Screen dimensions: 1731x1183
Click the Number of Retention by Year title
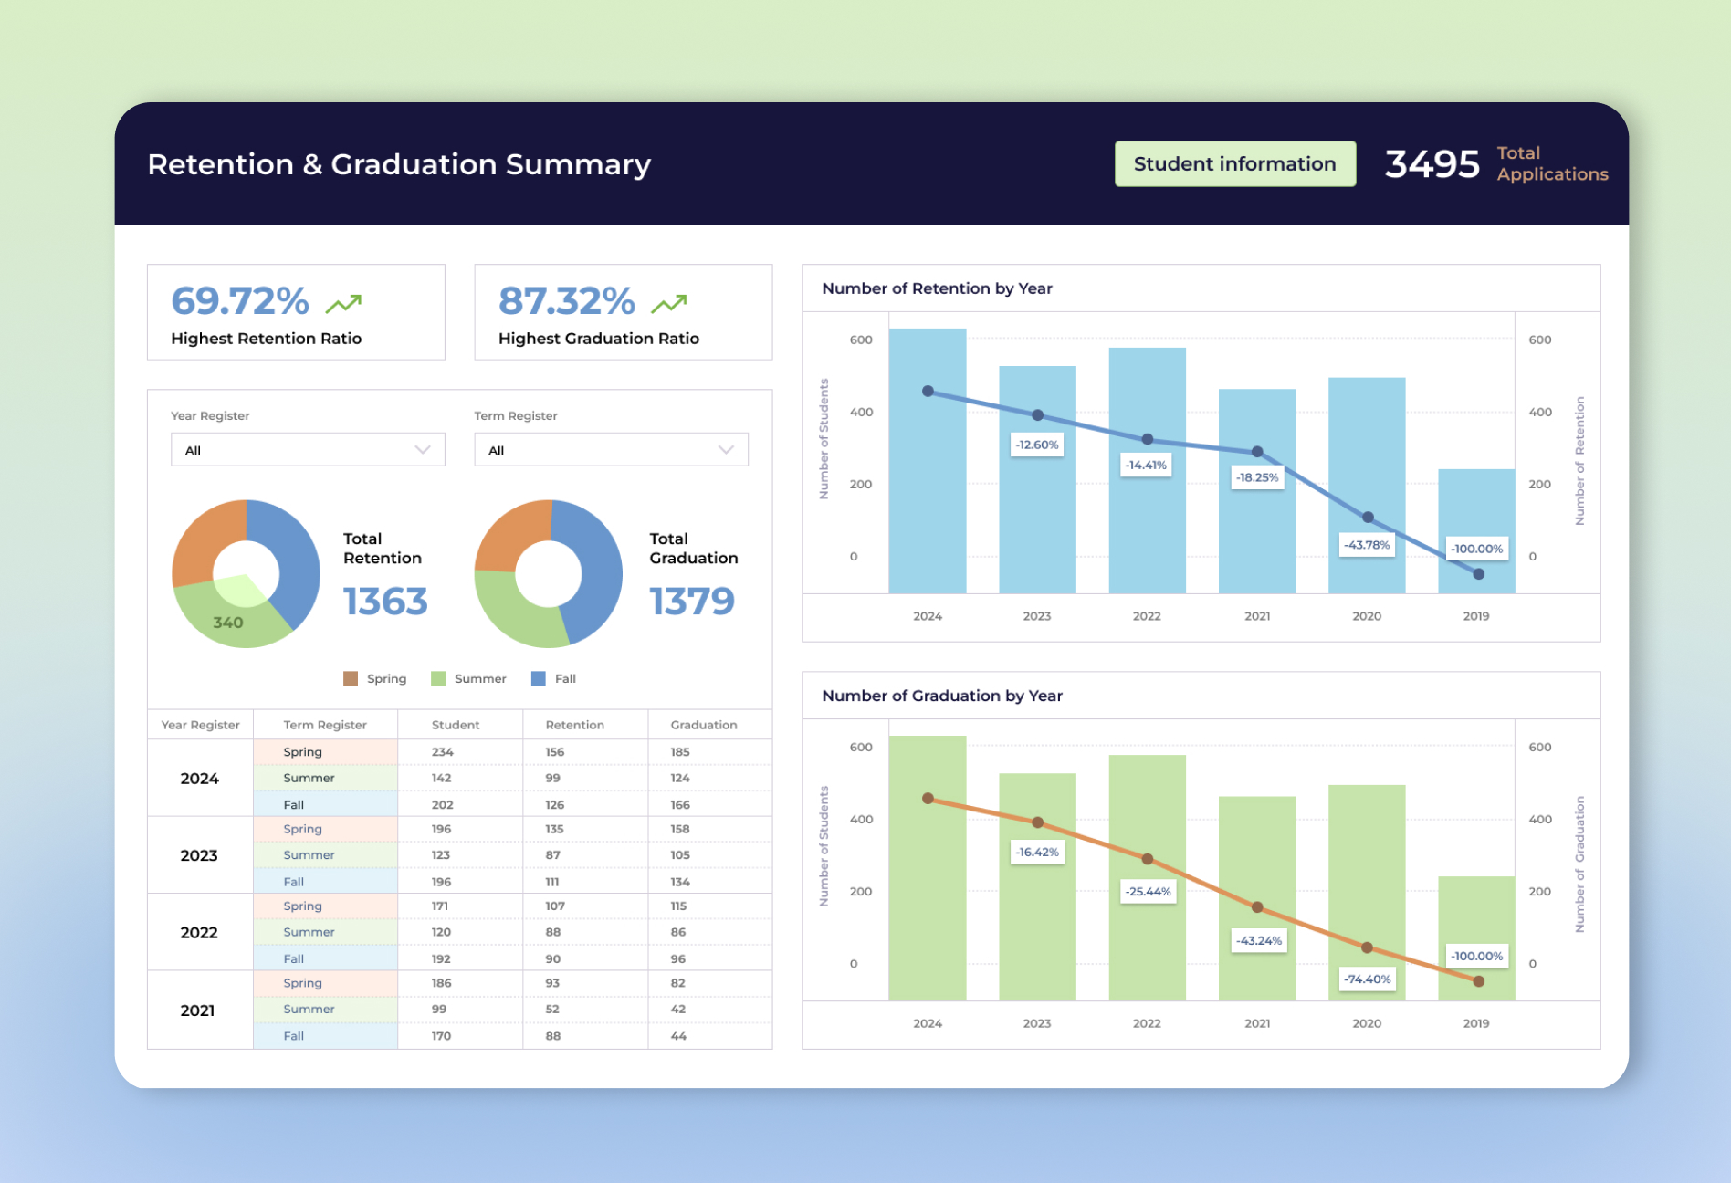(937, 288)
